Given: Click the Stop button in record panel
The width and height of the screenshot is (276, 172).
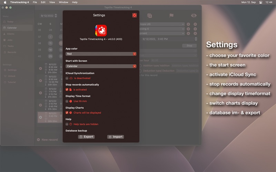Looking at the screenshot, I should click(x=189, y=46).
